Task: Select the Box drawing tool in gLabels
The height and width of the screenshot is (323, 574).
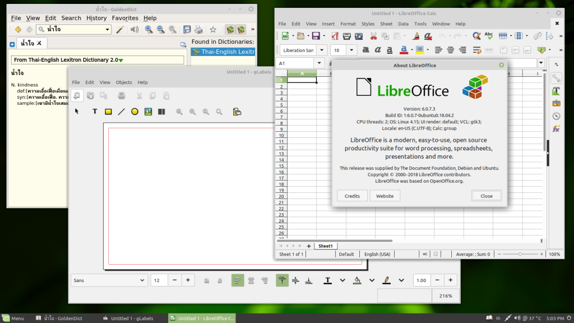Action: [107, 111]
